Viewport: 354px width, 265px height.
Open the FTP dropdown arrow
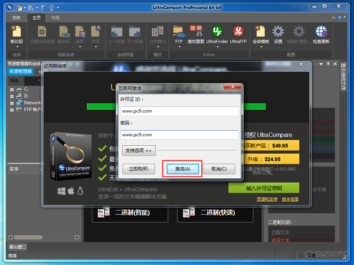tap(179, 47)
